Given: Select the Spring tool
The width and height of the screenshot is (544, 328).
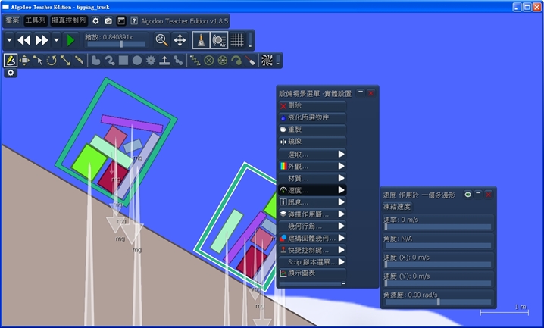Looking at the screenshot, I should coord(194,60).
